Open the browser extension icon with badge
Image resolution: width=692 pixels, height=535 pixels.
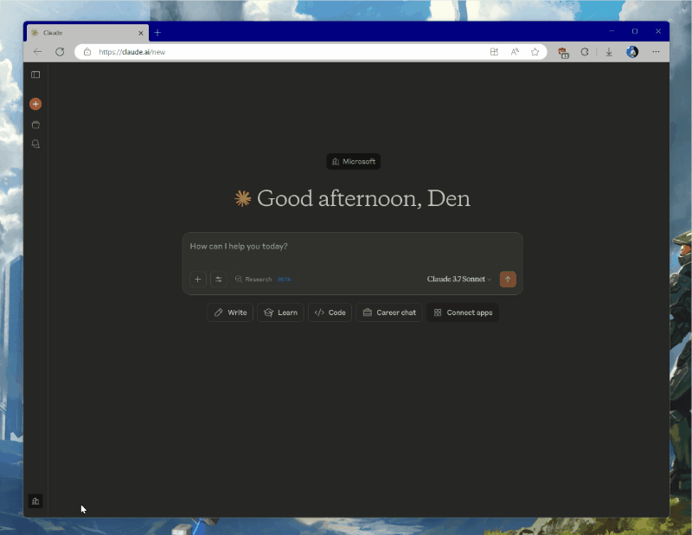click(x=563, y=53)
